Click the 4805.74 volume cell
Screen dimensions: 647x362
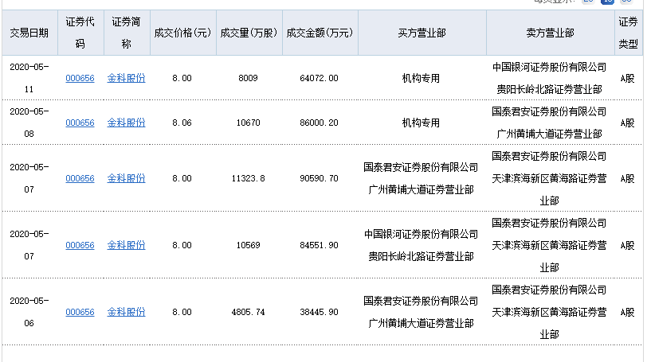pyautogui.click(x=248, y=312)
